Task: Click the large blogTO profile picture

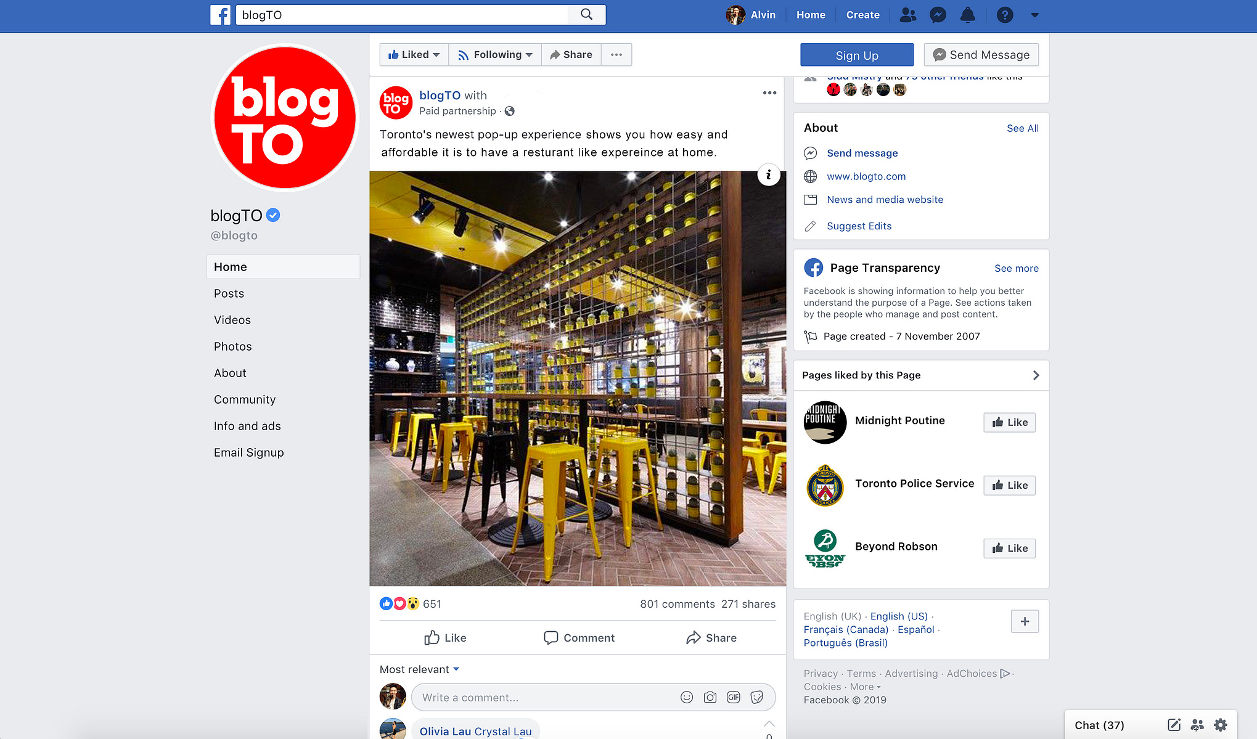Action: 285,118
